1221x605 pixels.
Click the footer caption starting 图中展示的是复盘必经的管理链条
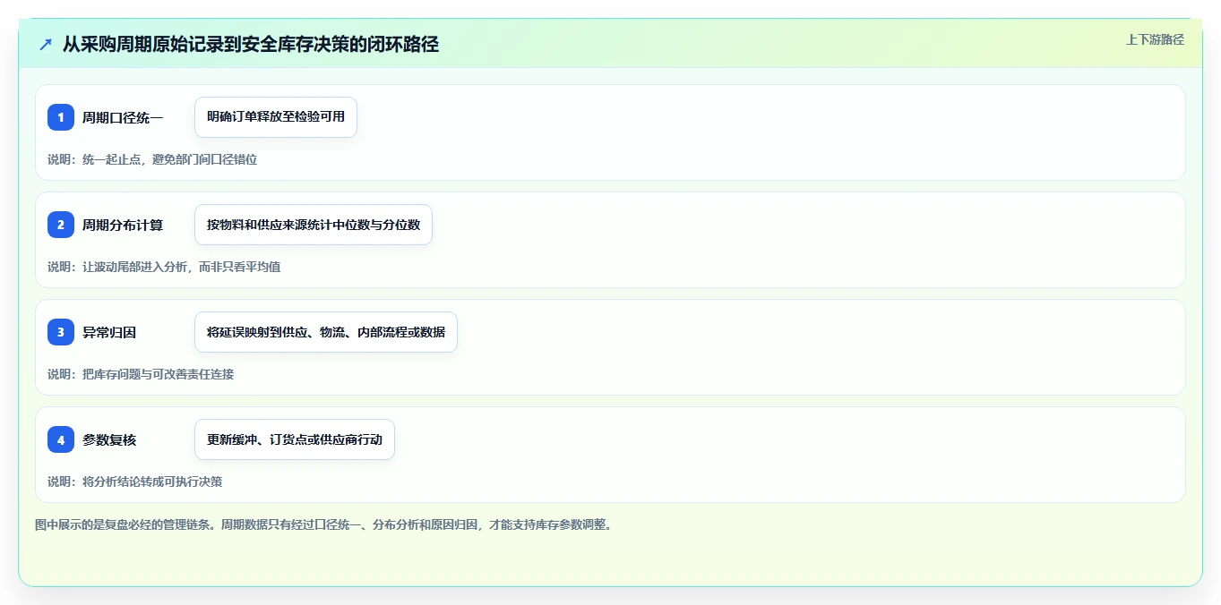(324, 524)
